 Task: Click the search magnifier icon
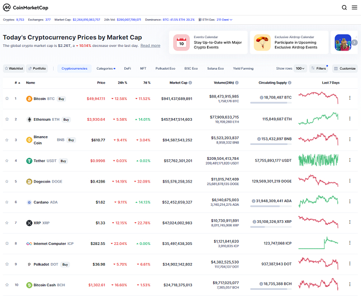[344, 8]
